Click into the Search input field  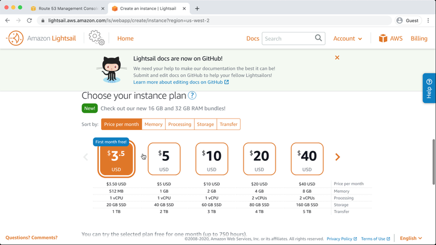click(x=288, y=38)
